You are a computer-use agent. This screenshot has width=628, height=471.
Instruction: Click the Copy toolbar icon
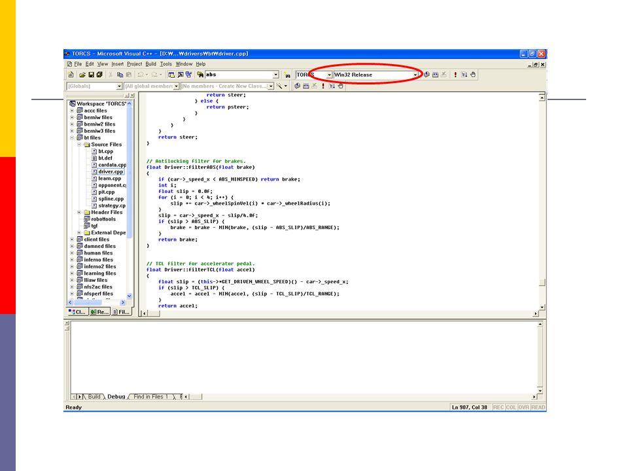pyautogui.click(x=120, y=75)
